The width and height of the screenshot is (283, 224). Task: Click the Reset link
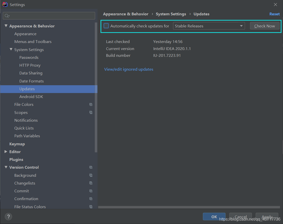click(x=274, y=14)
